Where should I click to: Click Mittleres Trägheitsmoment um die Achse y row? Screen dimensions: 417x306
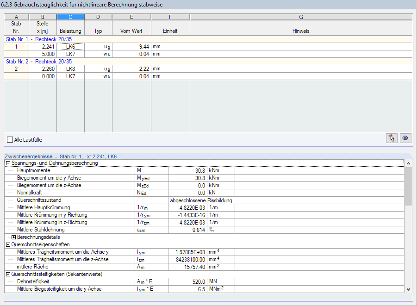[204, 252]
